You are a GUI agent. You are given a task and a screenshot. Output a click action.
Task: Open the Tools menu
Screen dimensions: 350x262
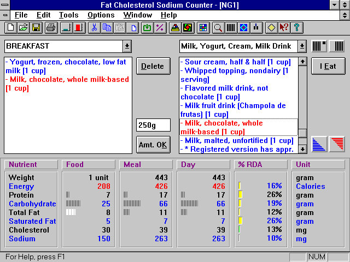(x=68, y=15)
